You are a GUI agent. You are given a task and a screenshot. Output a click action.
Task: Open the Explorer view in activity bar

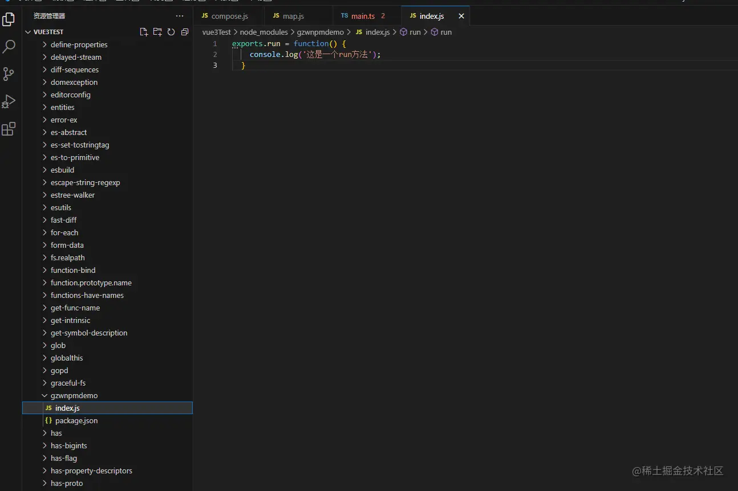(x=9, y=20)
